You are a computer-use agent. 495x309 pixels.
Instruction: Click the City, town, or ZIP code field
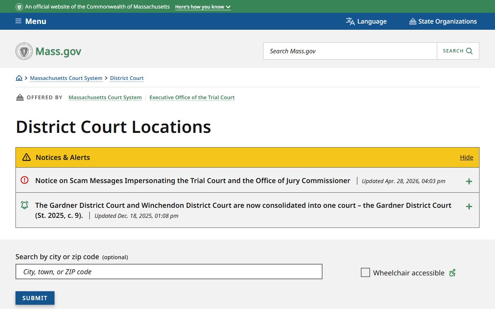pyautogui.click(x=169, y=272)
